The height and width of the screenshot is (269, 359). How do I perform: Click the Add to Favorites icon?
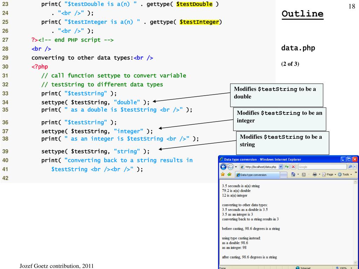click(x=229, y=174)
